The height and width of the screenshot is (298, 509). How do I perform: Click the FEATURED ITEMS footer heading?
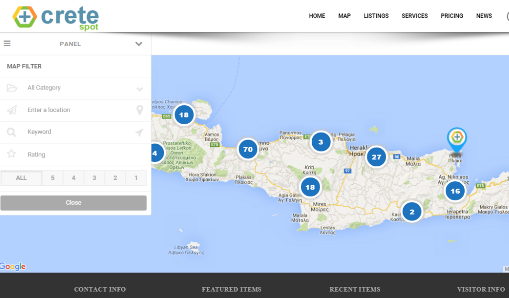coord(232,289)
